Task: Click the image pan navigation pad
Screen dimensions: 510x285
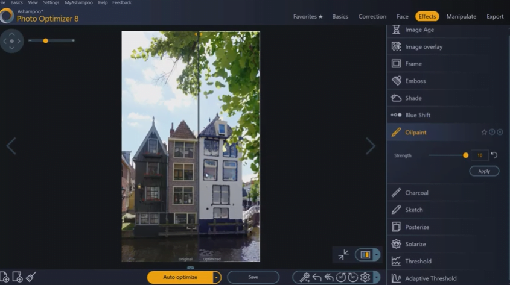Action: [x=11, y=41]
